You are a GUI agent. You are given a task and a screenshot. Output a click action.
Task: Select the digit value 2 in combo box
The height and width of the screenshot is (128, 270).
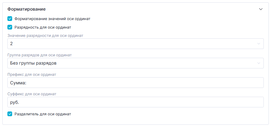click(x=12, y=44)
